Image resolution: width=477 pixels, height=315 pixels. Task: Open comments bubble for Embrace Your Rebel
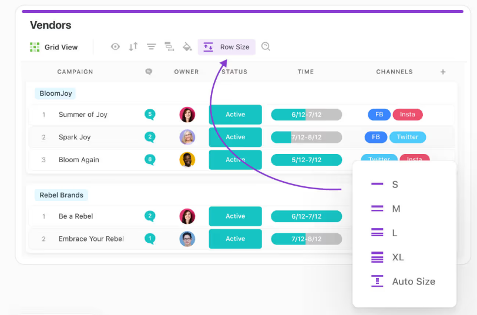point(150,239)
